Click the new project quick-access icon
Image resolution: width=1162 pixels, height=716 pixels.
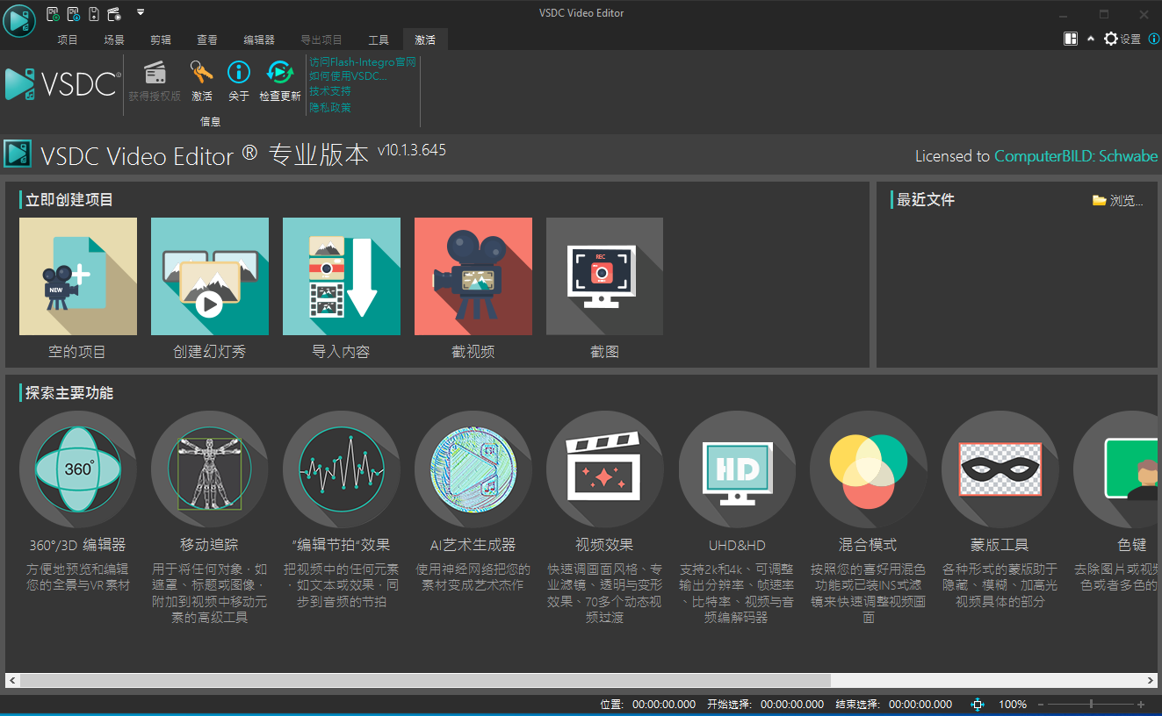coord(54,13)
